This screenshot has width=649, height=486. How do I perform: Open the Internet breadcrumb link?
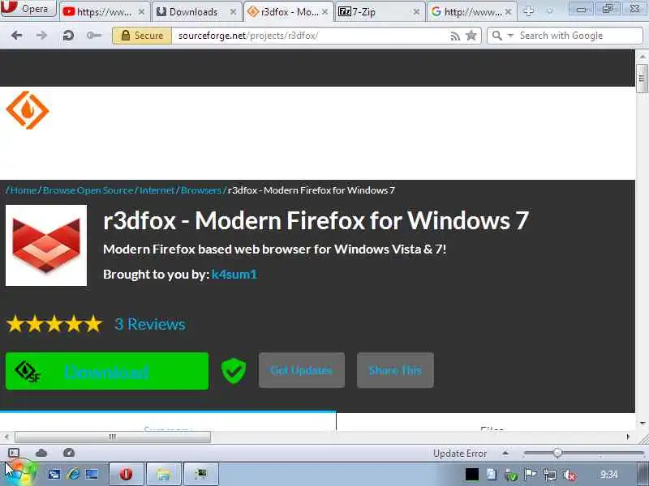click(x=157, y=190)
